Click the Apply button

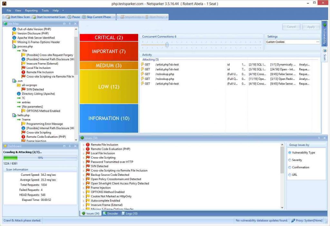pyautogui.click(x=311, y=27)
